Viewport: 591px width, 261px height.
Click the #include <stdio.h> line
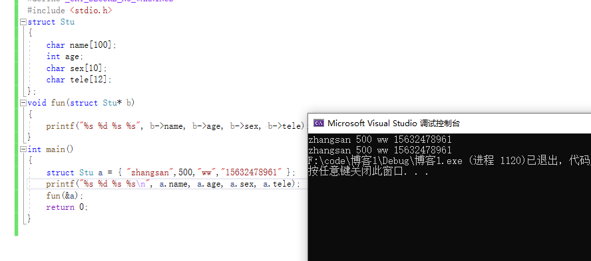coord(70,10)
